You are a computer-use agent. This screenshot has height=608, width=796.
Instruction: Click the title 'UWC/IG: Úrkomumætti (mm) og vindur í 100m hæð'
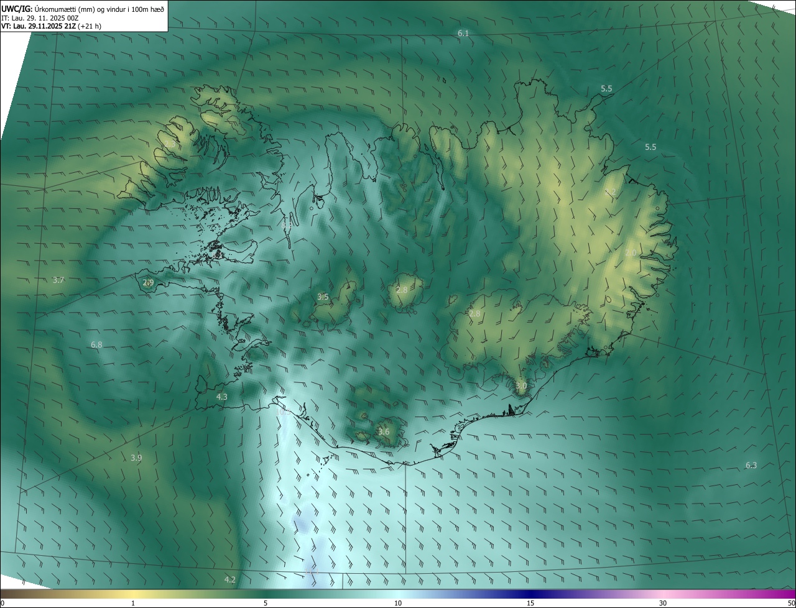(x=83, y=8)
